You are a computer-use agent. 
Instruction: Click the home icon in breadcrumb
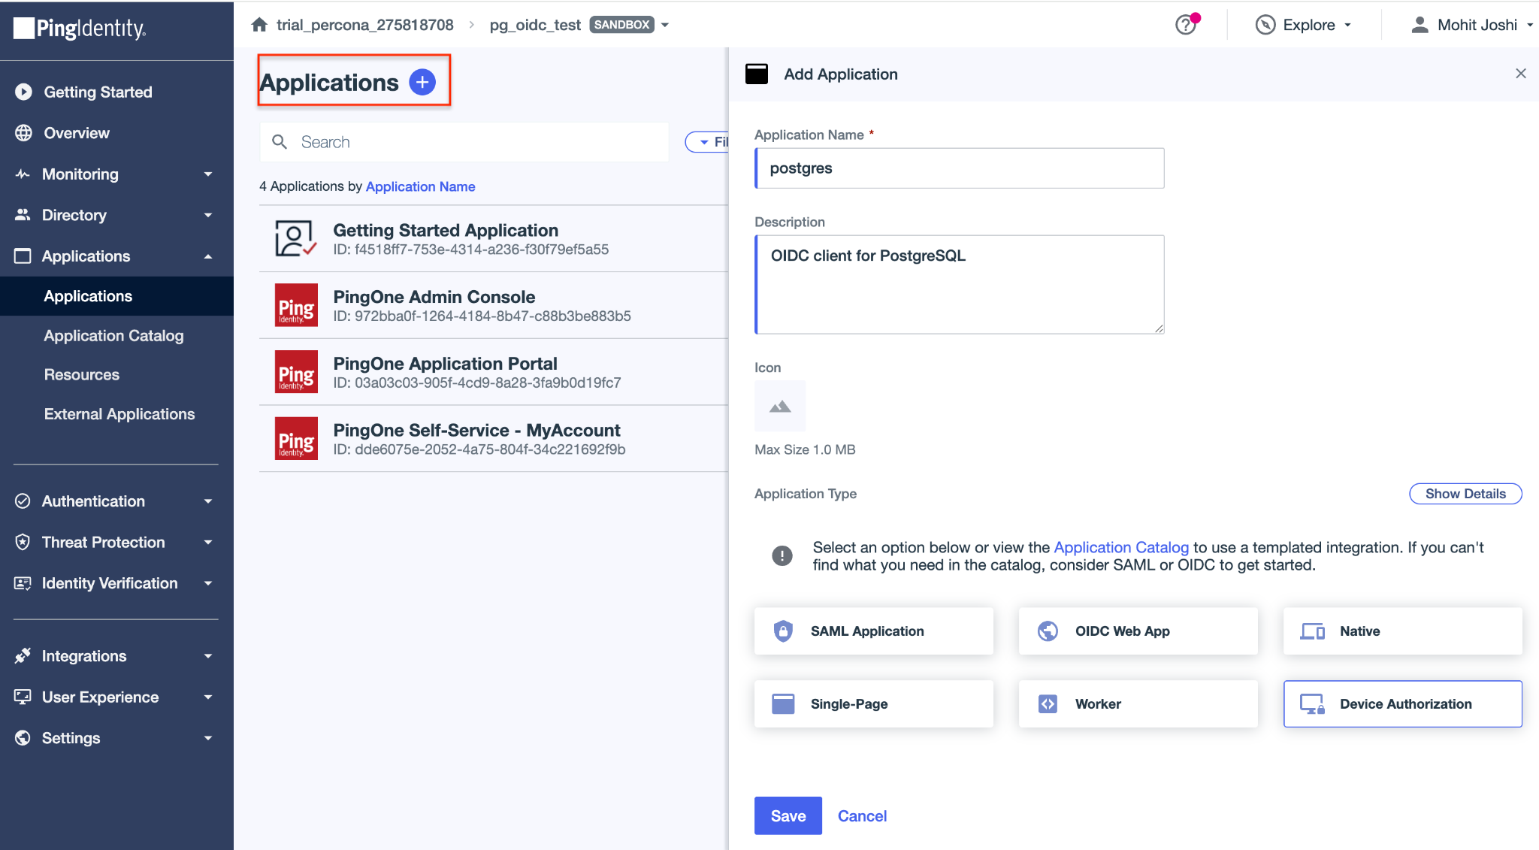259,25
